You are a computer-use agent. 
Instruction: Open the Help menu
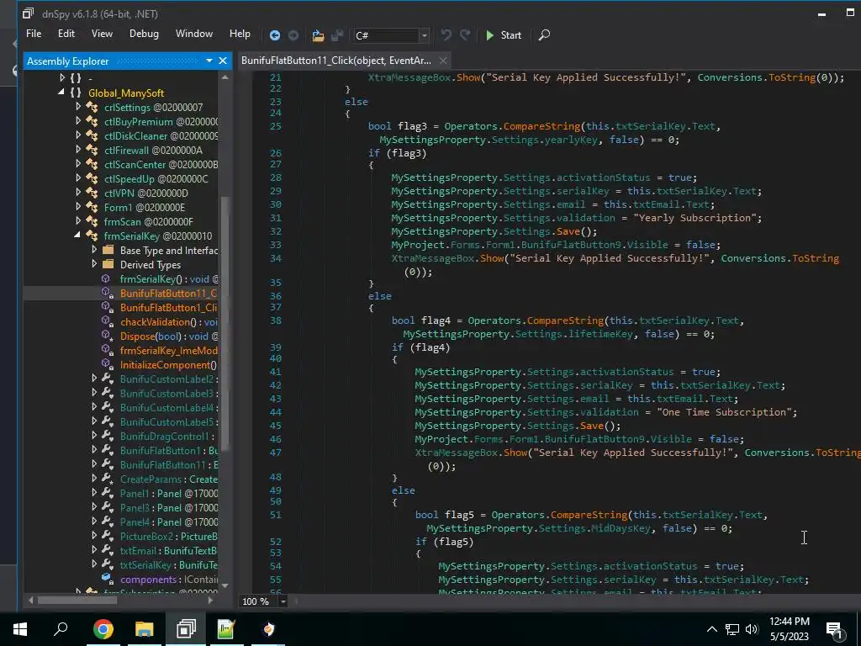point(240,34)
